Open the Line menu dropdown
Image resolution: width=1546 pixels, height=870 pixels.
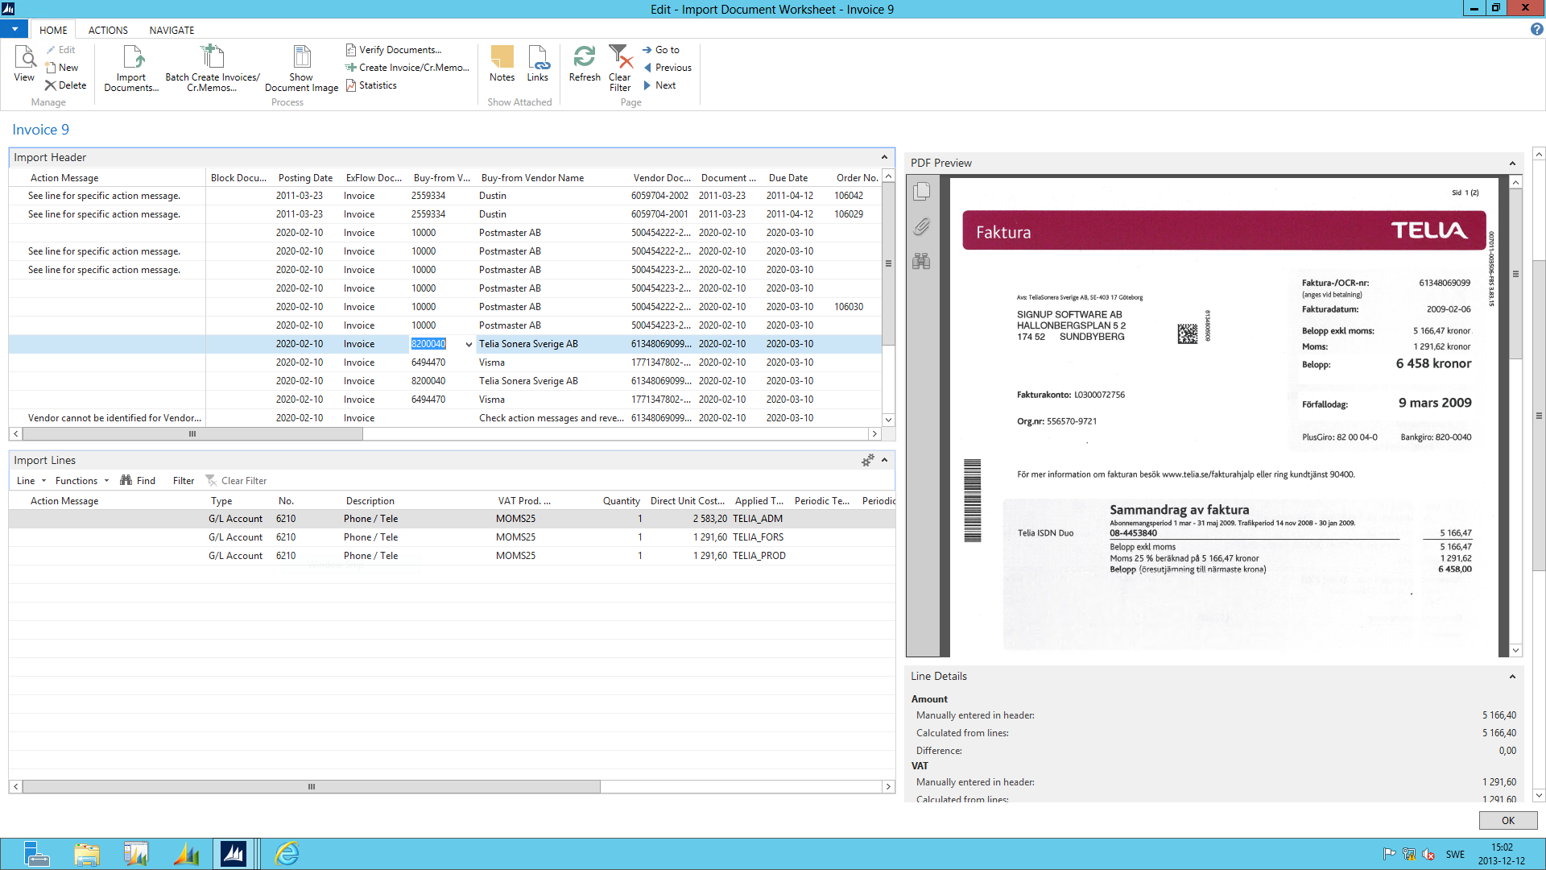[31, 481]
